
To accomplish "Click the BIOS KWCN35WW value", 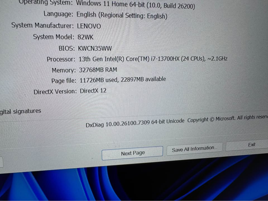I will click(95, 48).
